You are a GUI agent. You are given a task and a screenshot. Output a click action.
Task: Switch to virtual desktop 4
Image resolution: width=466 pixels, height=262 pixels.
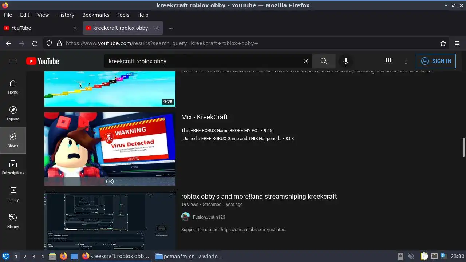(42, 257)
